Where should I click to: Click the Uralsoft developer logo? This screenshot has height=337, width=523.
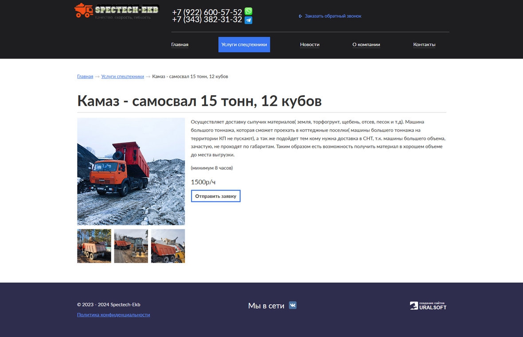[x=428, y=306]
